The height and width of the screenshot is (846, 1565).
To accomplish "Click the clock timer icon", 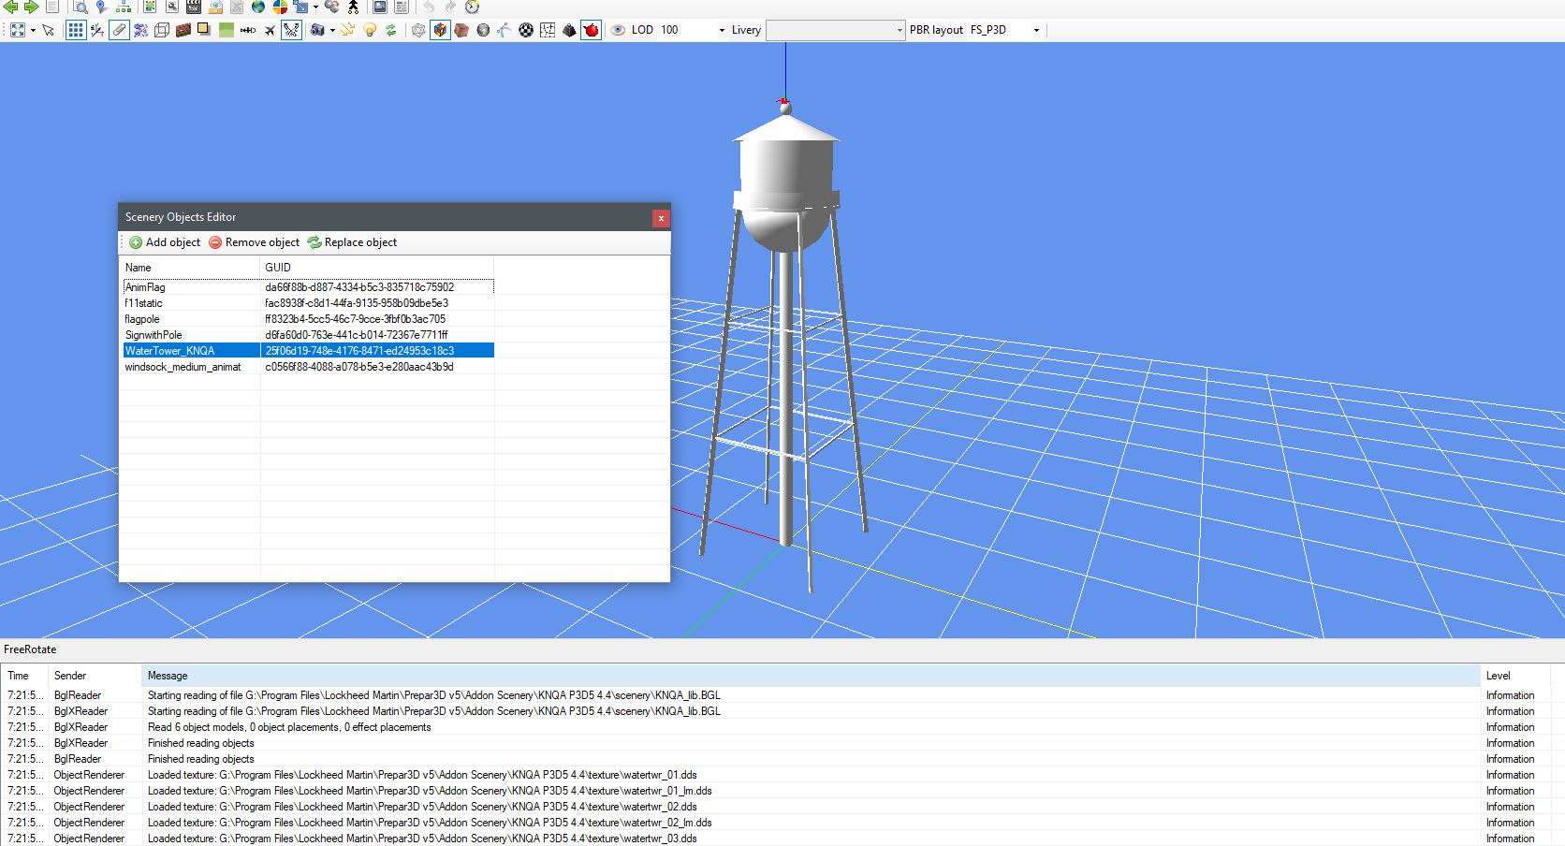I will 472,7.
